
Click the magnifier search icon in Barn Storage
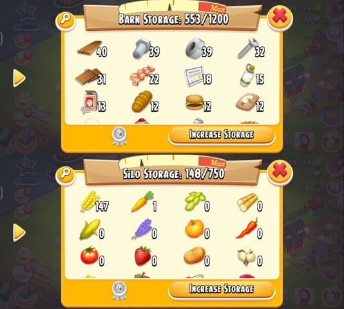(65, 21)
